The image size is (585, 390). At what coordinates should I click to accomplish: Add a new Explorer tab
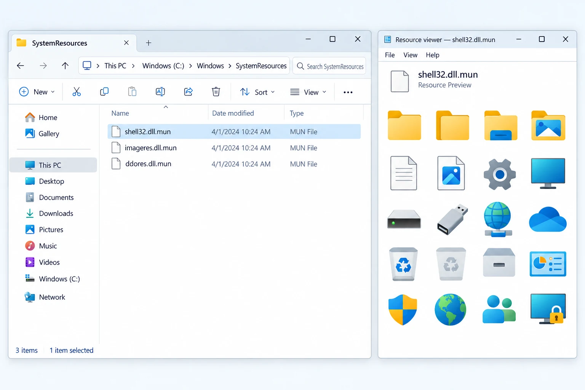pyautogui.click(x=149, y=43)
